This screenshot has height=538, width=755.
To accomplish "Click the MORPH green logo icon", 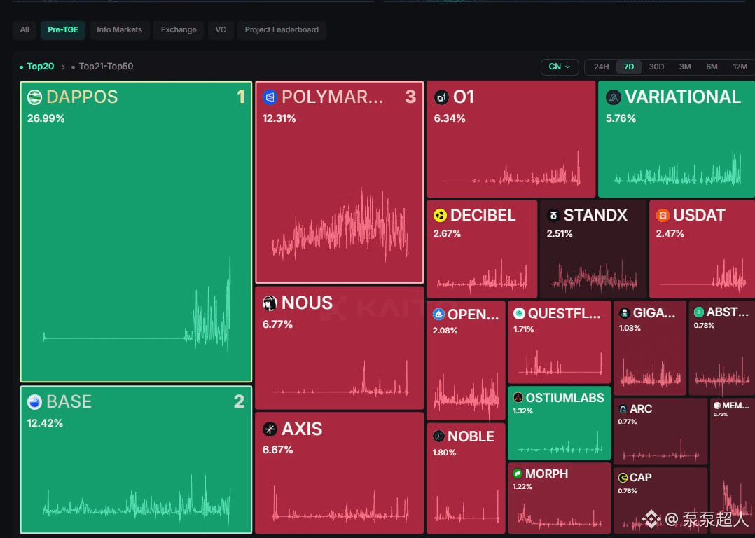I will tap(518, 474).
